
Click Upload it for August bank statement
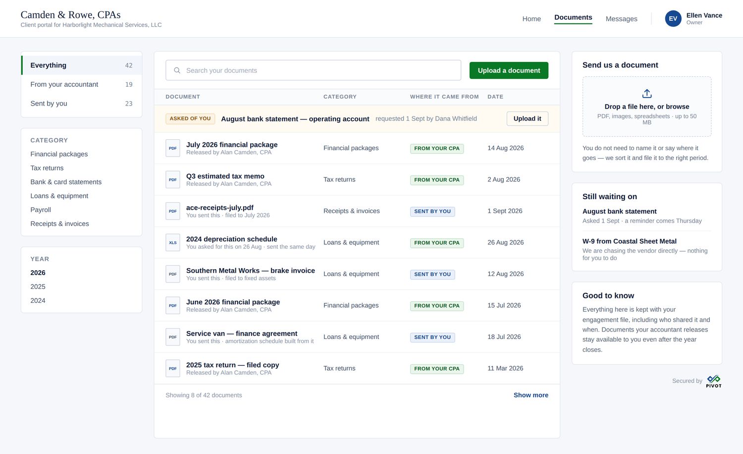(528, 118)
